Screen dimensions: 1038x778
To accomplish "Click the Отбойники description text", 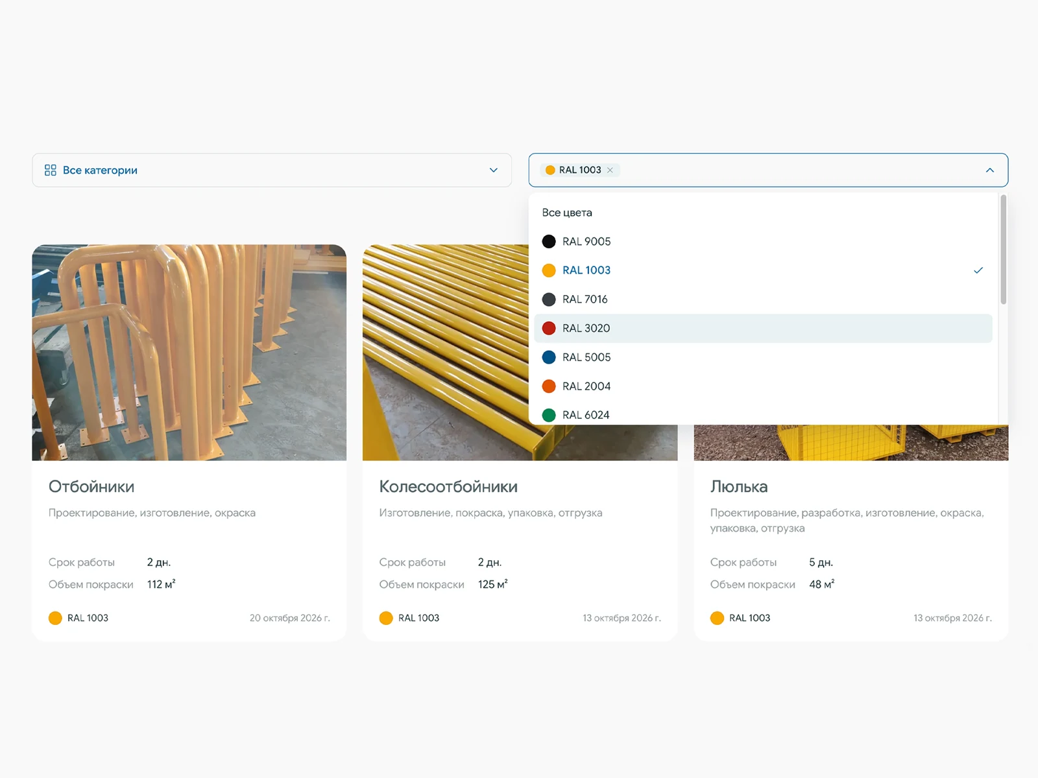I will click(x=152, y=513).
